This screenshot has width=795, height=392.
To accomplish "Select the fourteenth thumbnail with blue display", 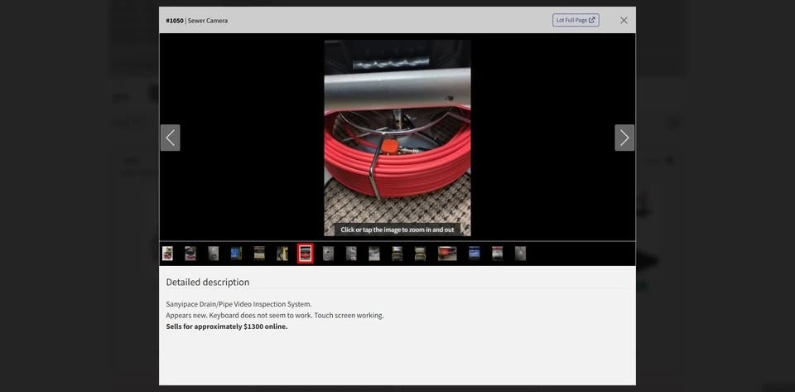I will click(x=475, y=254).
